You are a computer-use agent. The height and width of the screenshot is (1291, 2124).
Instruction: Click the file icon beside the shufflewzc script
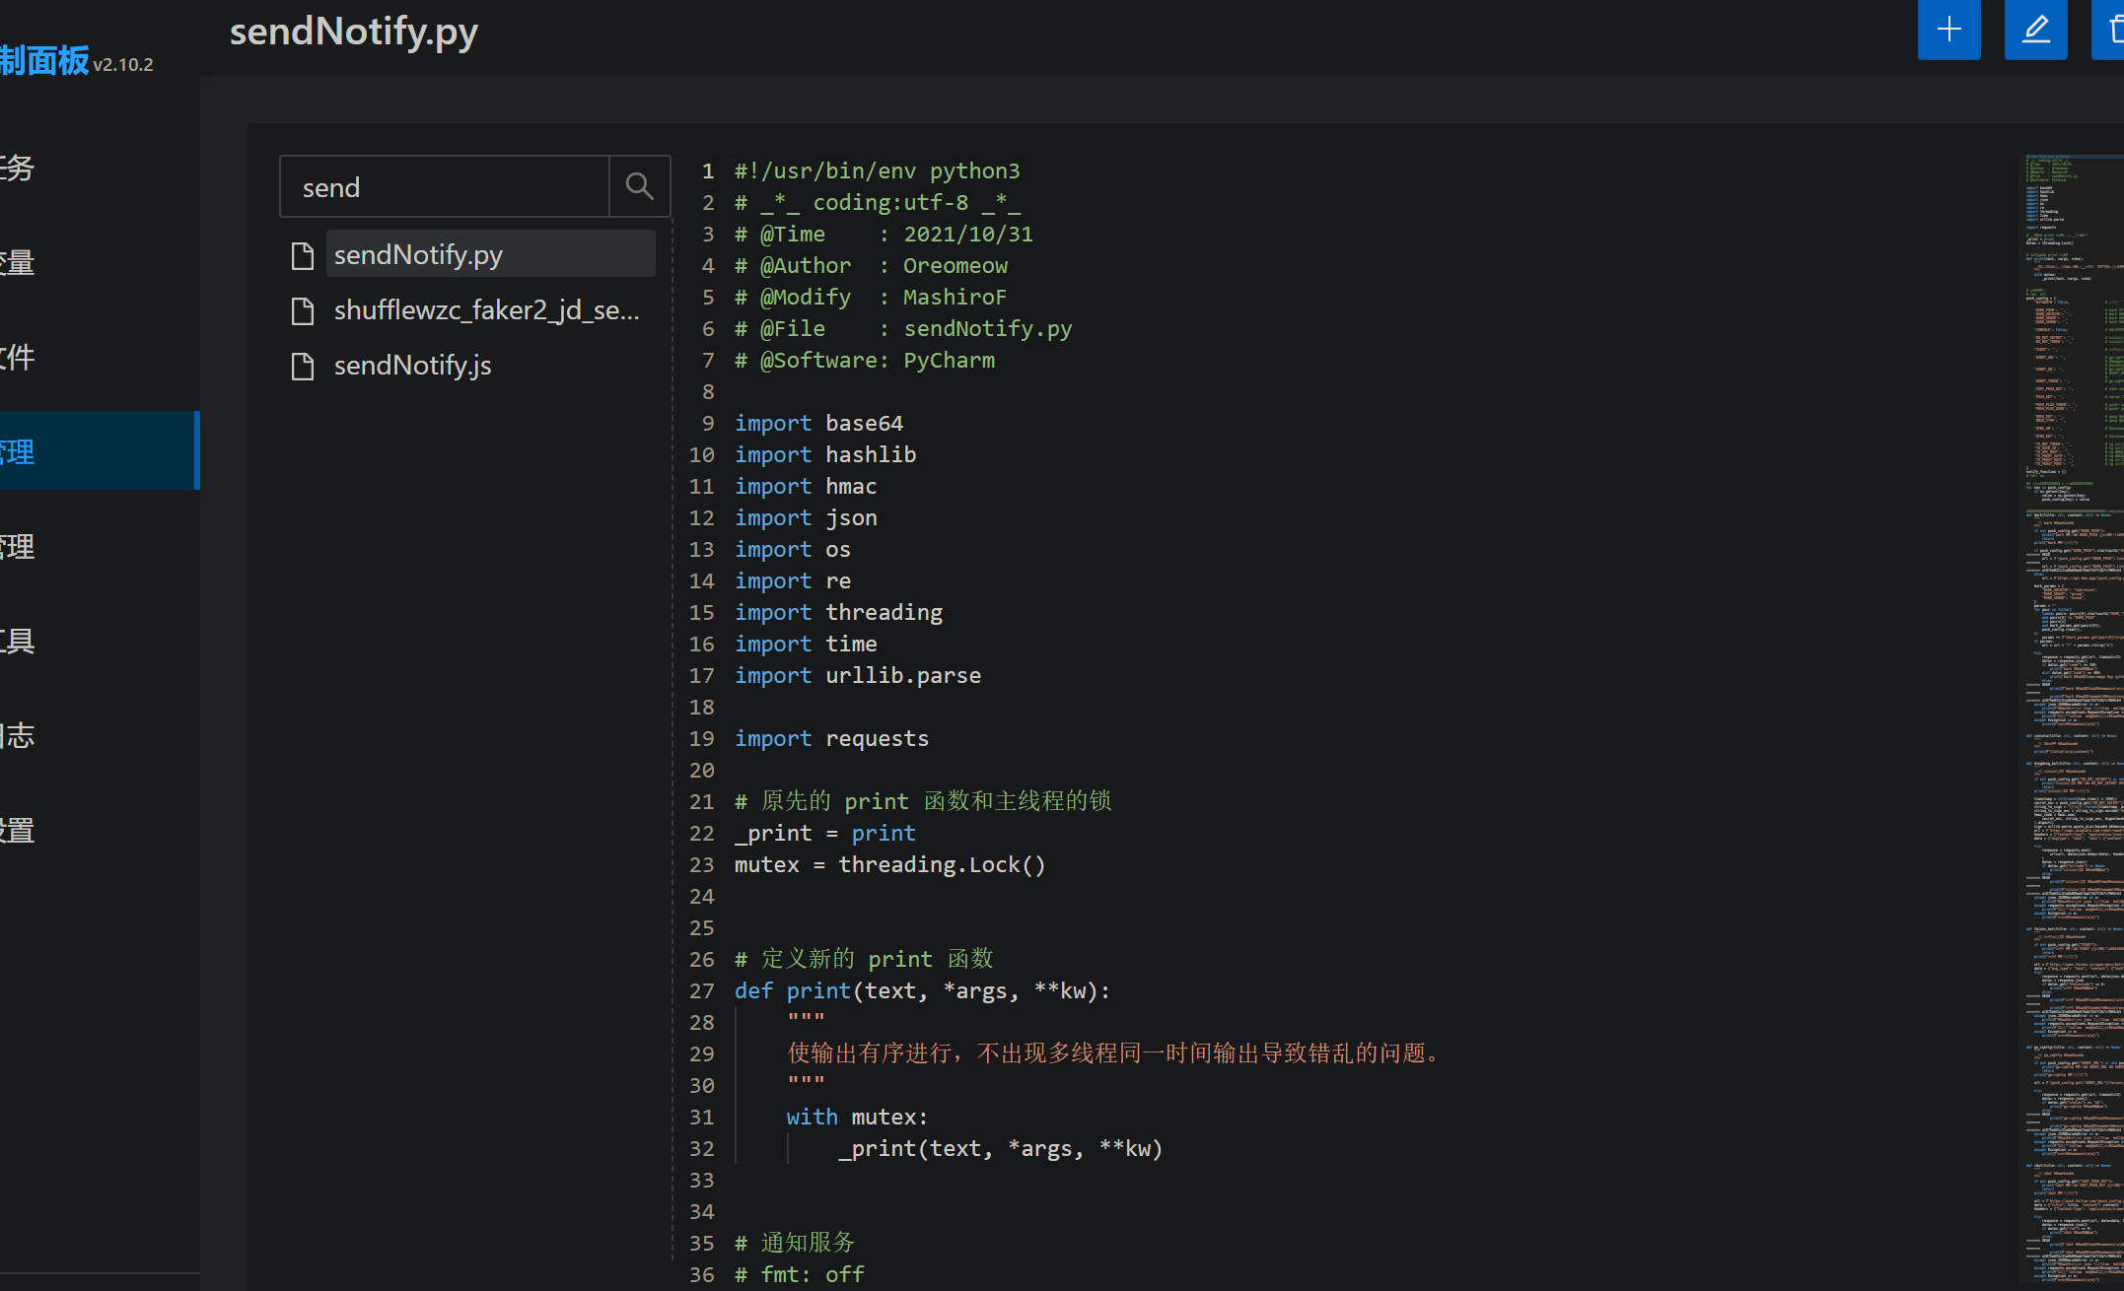tap(302, 309)
